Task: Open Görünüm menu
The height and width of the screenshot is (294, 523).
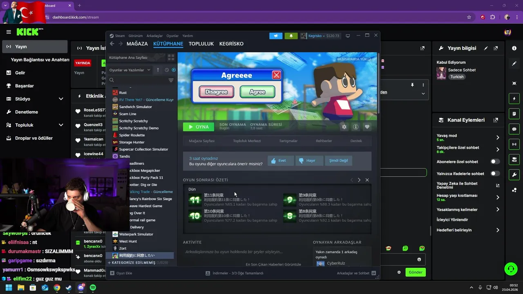Action: pos(136,36)
